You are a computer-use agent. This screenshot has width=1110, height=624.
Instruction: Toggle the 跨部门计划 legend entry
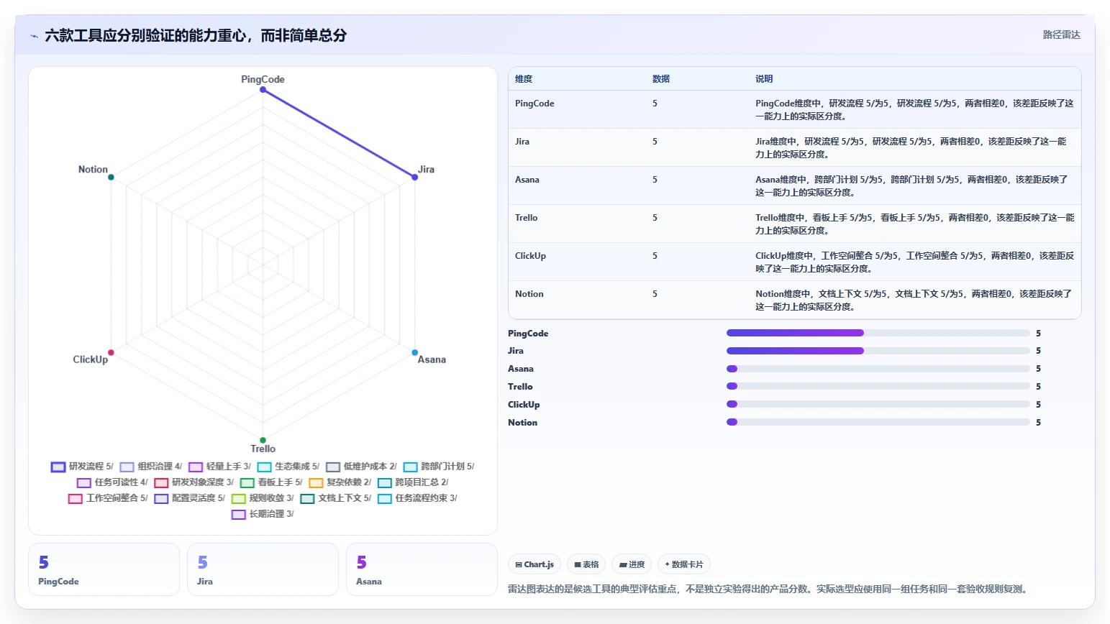pos(439,467)
